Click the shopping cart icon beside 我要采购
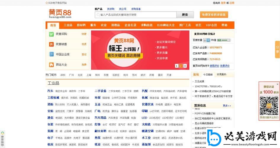280x148 pixels. click(x=52, y=34)
